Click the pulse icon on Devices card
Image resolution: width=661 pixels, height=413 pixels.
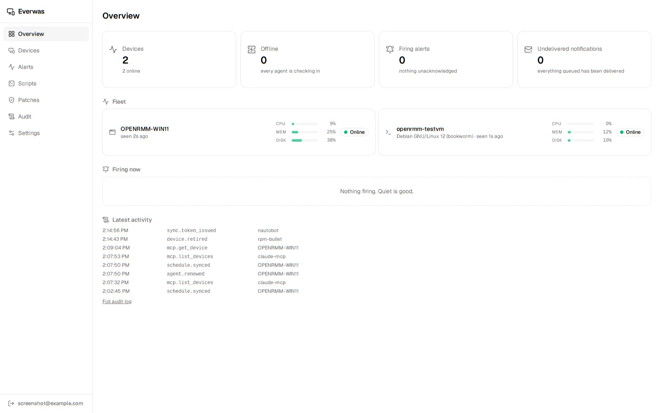[113, 50]
